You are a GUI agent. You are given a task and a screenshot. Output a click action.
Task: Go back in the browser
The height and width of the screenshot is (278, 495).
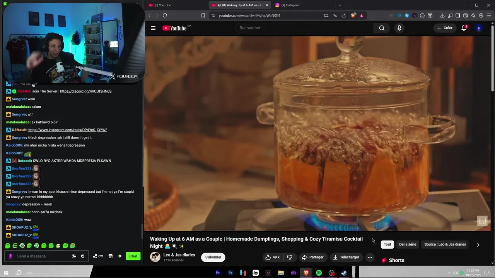[x=150, y=15]
